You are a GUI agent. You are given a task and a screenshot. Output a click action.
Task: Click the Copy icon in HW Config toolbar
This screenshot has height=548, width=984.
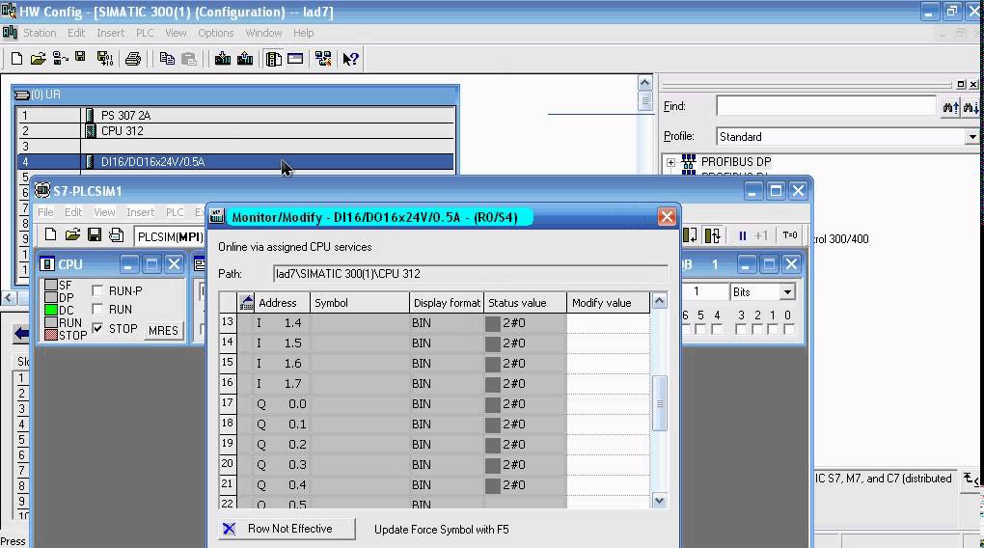pos(167,59)
